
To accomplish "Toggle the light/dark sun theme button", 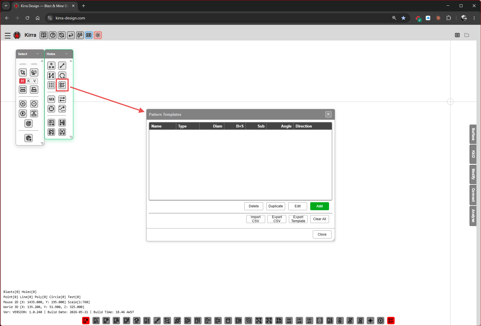I will click(98, 35).
